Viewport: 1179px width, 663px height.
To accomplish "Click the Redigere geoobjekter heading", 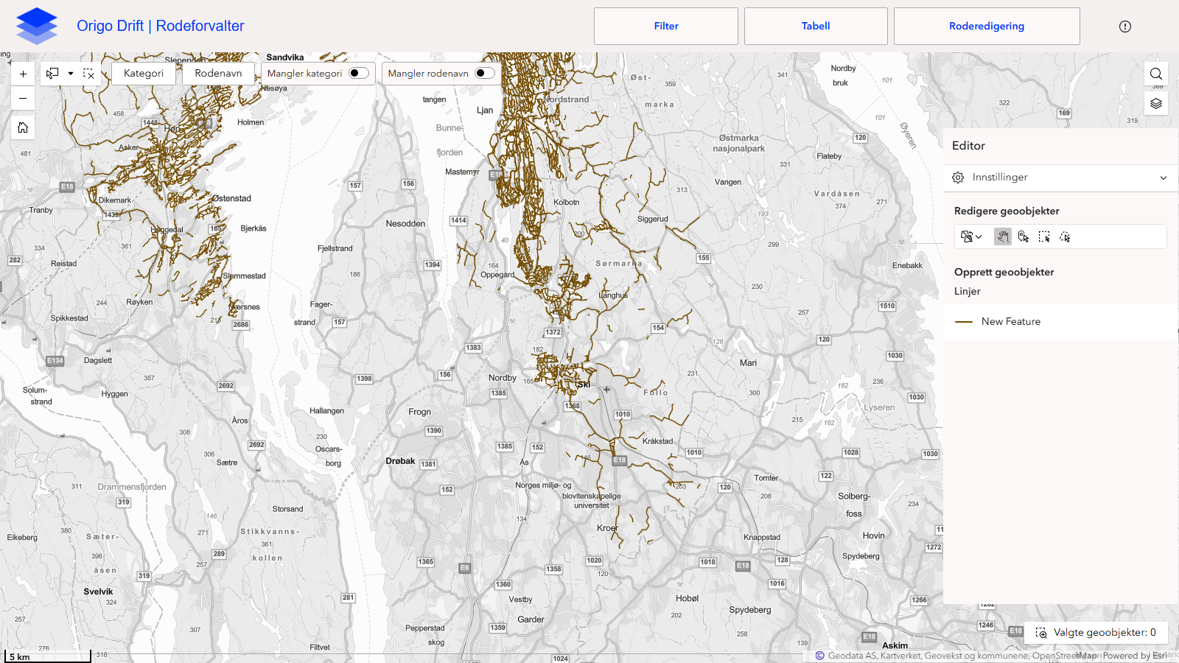I will 1007,211.
